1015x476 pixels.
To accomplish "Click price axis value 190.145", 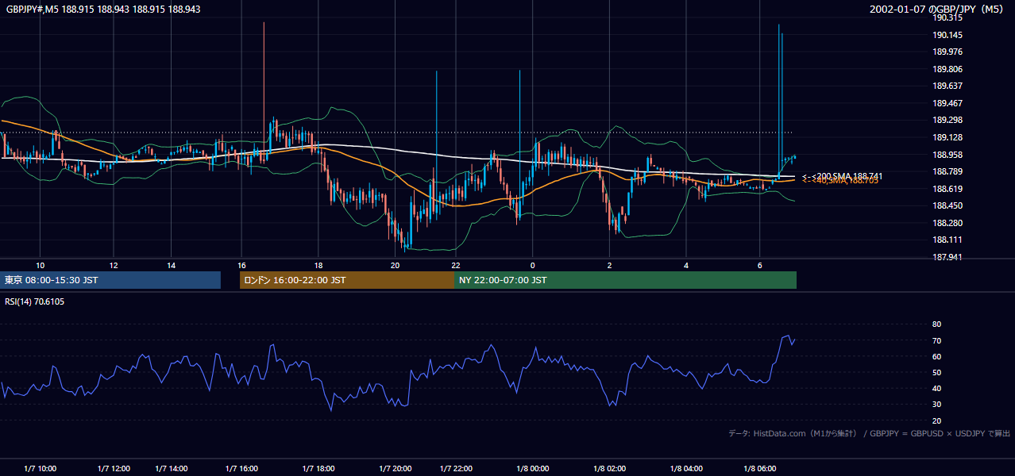I will pos(947,35).
